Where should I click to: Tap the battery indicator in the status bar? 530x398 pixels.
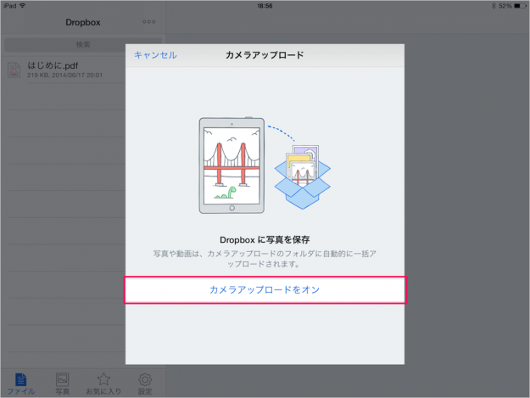tap(520, 6)
